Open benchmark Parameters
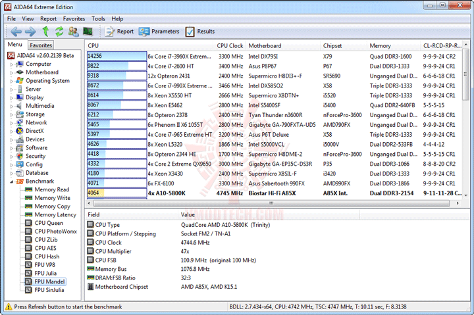The height and width of the screenshot is (315, 474). [159, 32]
